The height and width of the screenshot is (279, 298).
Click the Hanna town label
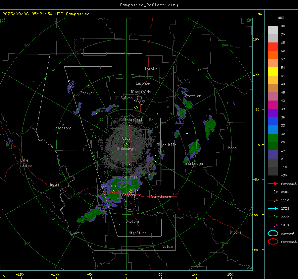(231, 148)
